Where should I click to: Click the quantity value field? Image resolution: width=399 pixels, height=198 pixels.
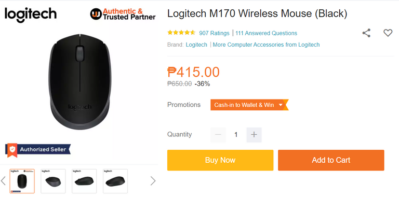(236, 135)
